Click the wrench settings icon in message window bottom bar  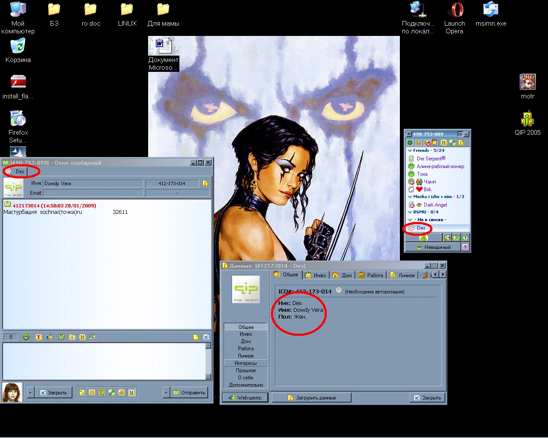click(111, 392)
